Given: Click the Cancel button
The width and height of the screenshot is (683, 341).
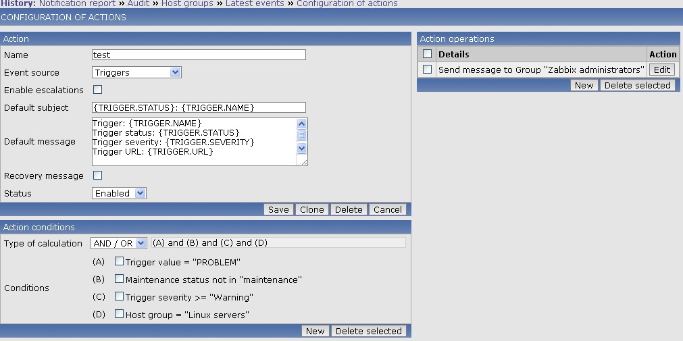Looking at the screenshot, I should pos(388,209).
